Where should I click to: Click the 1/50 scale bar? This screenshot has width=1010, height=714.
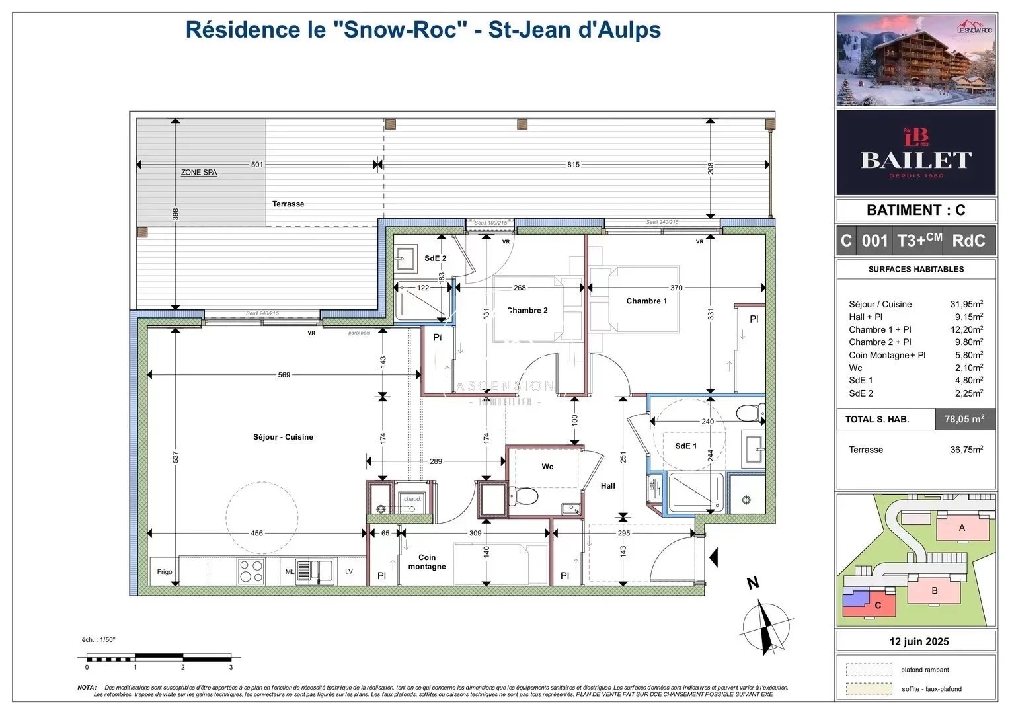coord(159,658)
